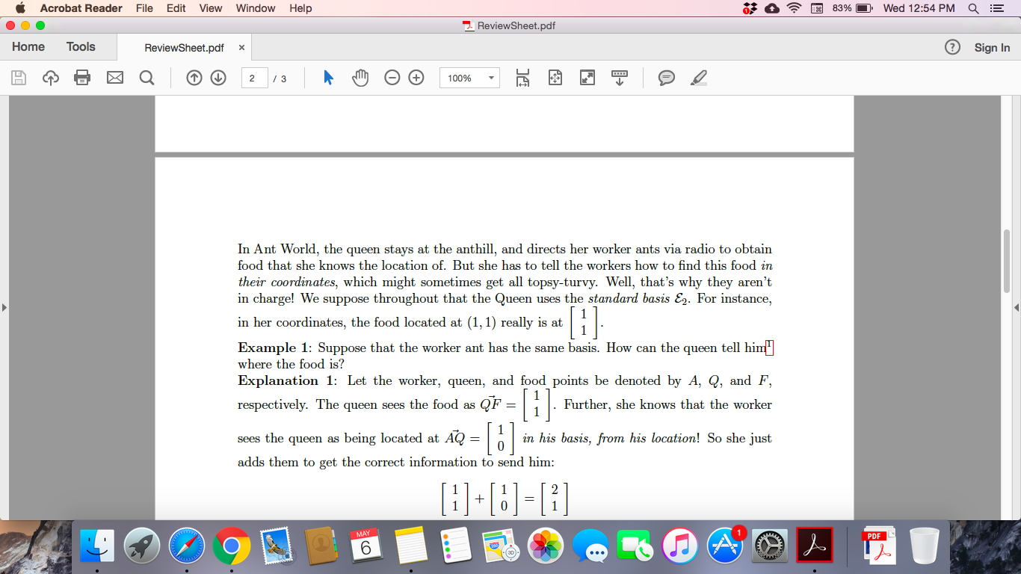Switch to full screen reading mode
The height and width of the screenshot is (574, 1021).
[x=587, y=77]
